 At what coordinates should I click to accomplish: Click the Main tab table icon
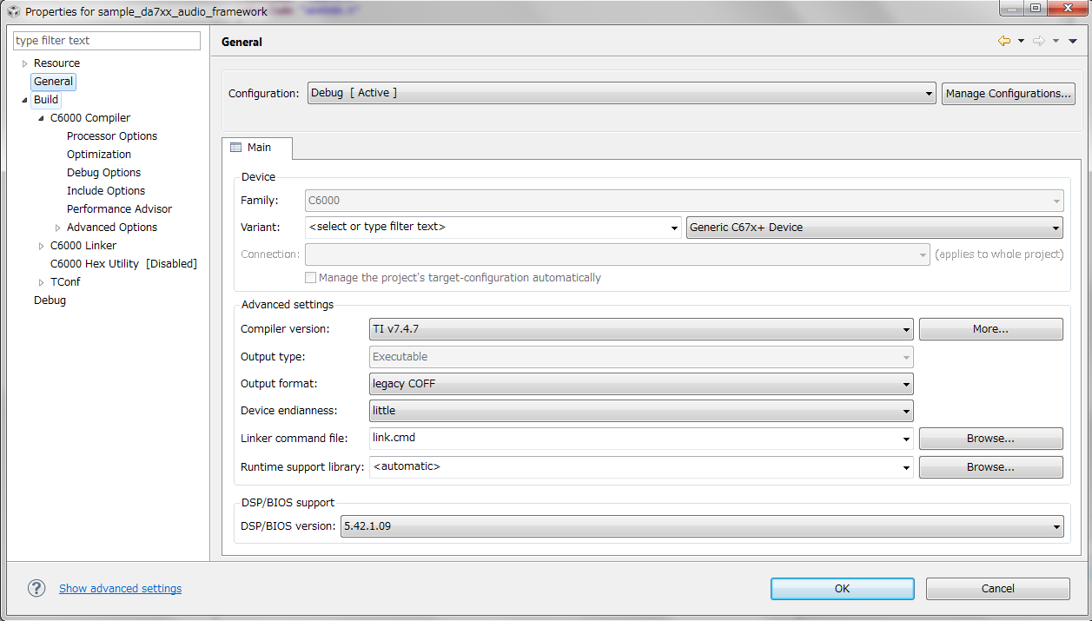(235, 148)
